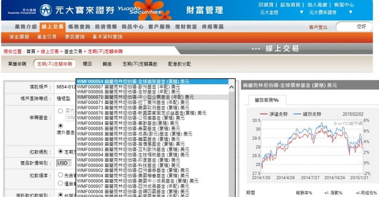Choose WMF000889 韓國基金 option
The width and height of the screenshot is (379, 197).
(x=152, y=139)
